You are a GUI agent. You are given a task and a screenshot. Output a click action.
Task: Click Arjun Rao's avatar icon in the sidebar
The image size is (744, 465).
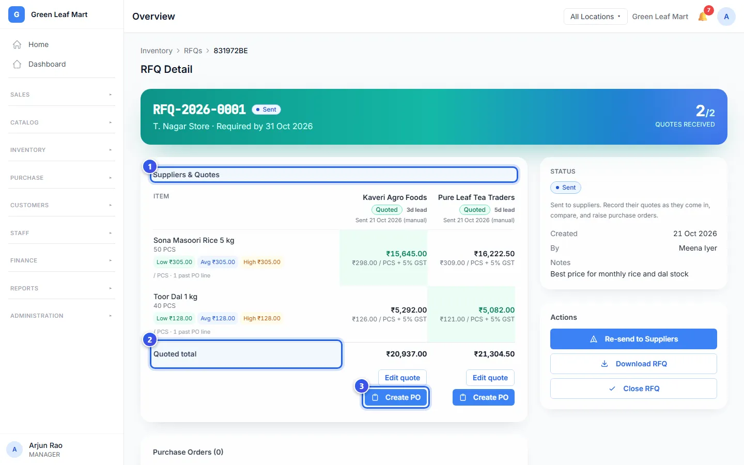click(14, 450)
